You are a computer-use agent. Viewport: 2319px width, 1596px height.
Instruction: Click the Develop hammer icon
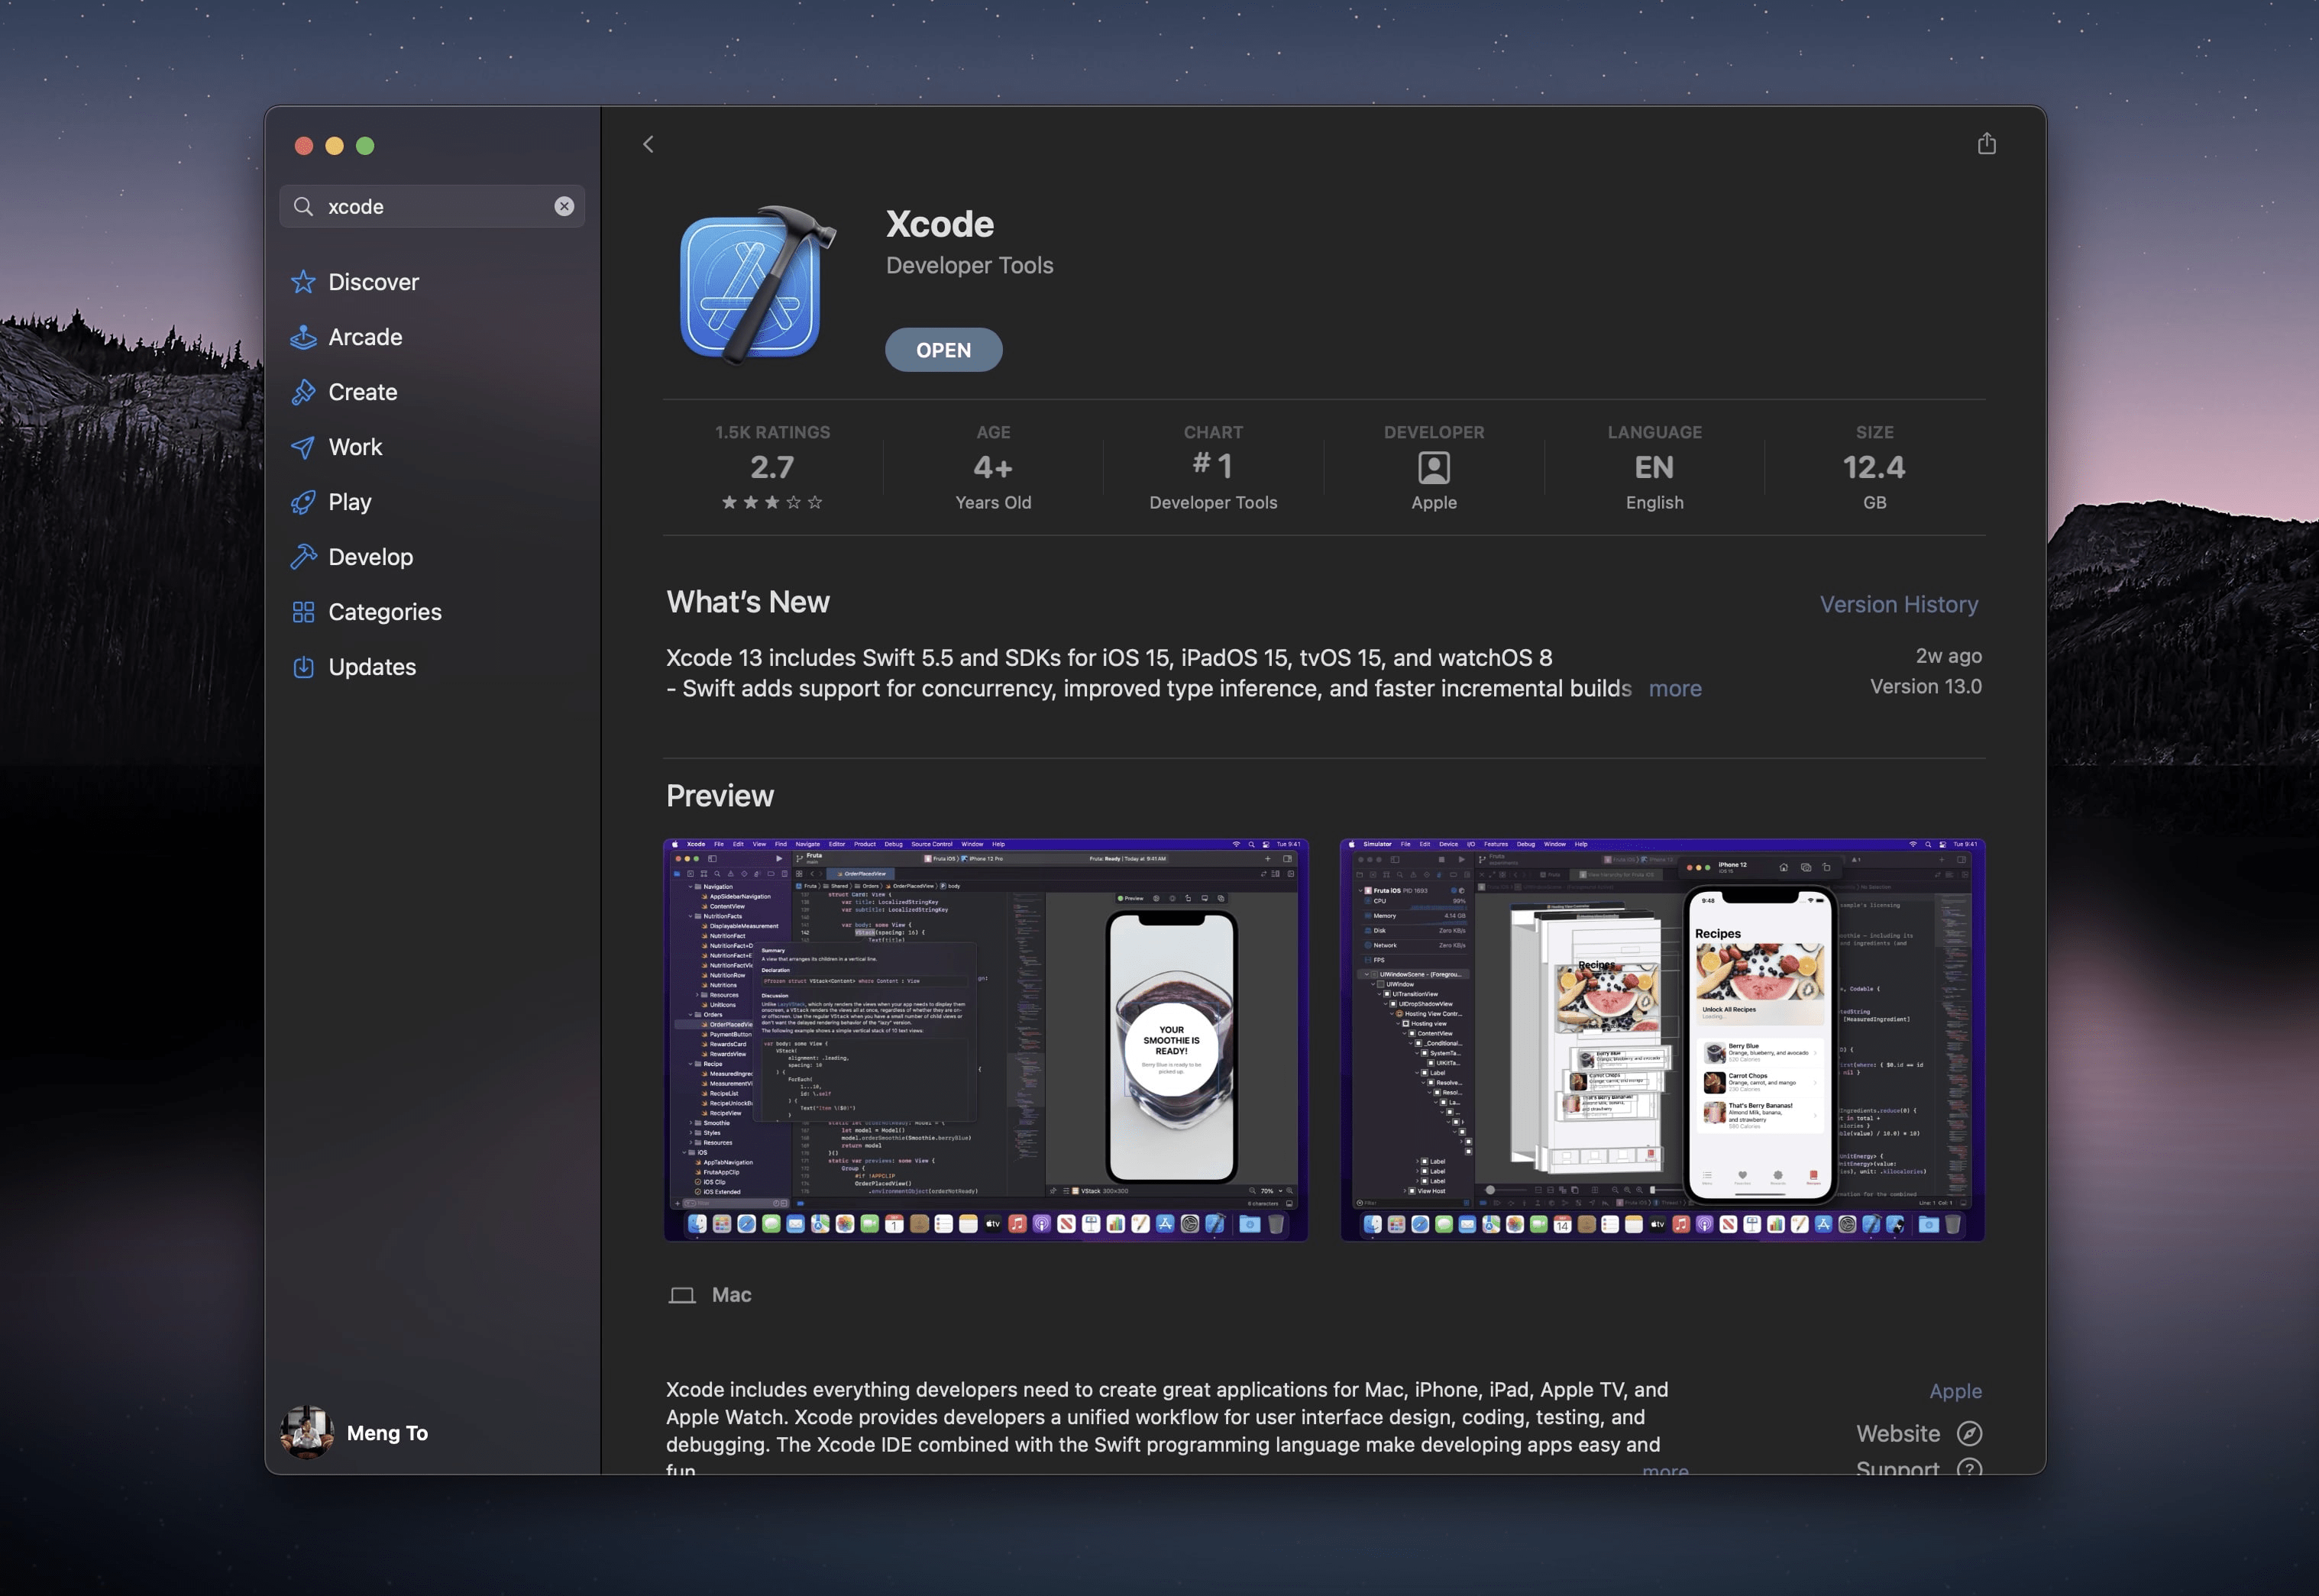pyautogui.click(x=303, y=557)
